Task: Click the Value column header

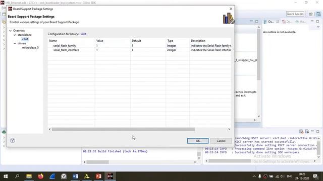Action: [x=113, y=41]
